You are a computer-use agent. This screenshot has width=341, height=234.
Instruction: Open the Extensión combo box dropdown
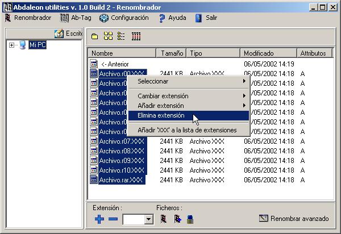click(149, 219)
